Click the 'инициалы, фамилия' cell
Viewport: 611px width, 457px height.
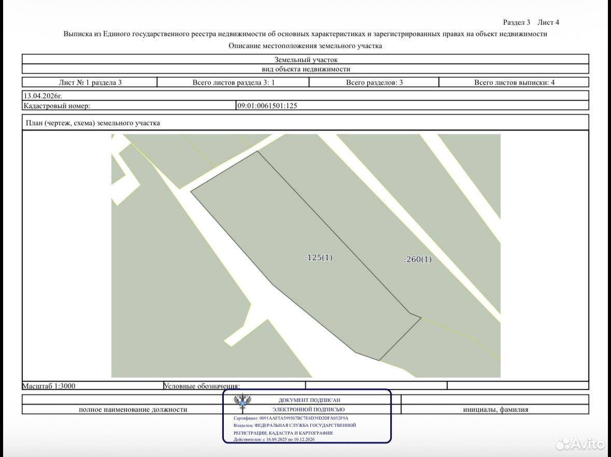click(495, 409)
